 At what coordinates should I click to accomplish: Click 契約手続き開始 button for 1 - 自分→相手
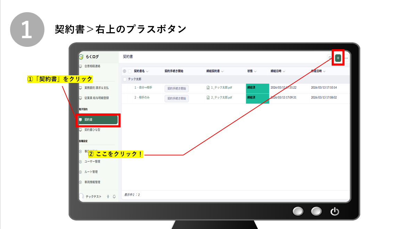176,88
